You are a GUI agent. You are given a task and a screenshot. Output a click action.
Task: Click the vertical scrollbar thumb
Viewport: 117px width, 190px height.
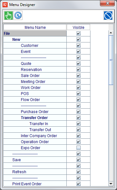(111, 60)
